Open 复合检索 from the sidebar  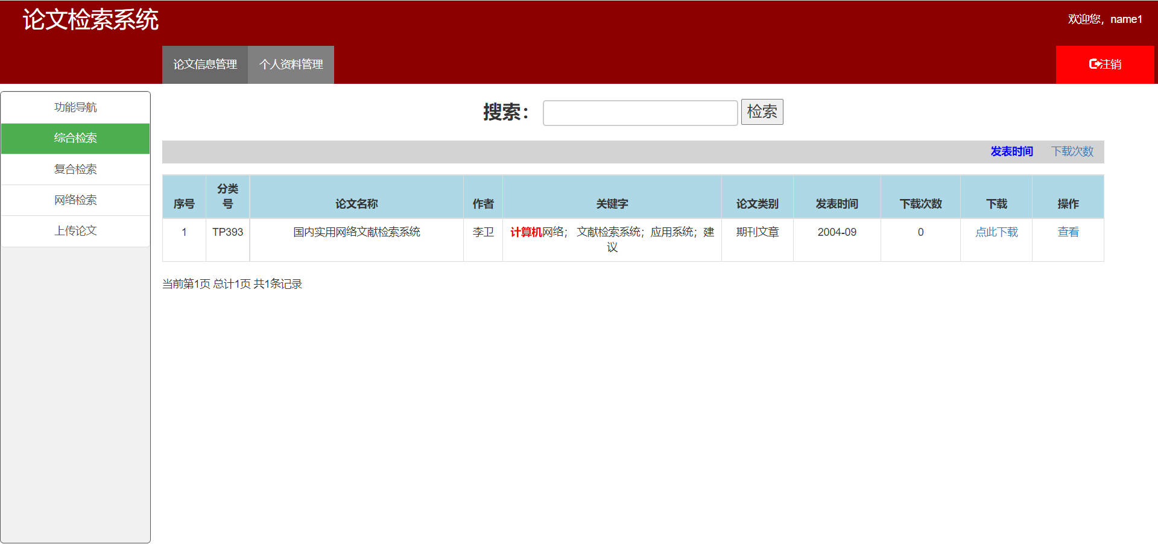click(75, 169)
